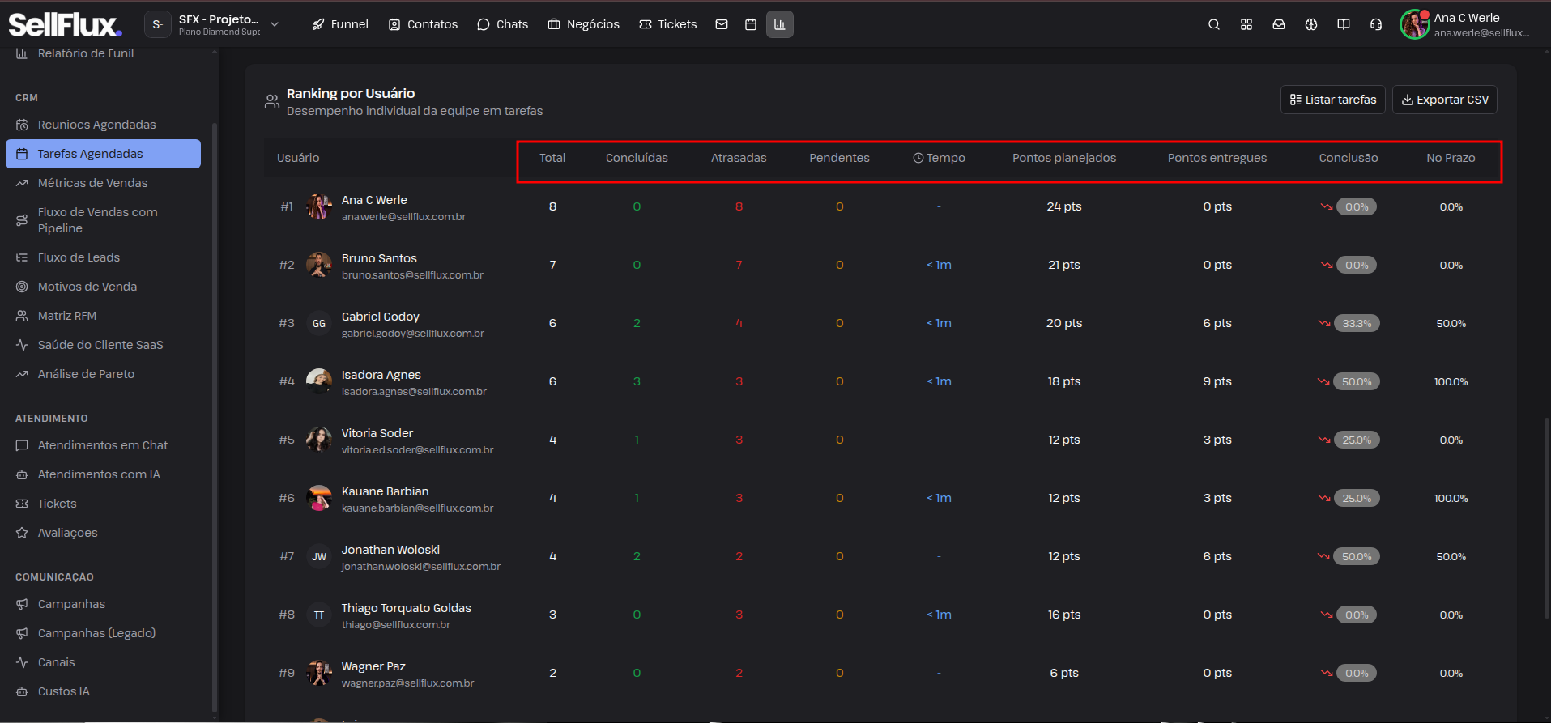Select the bar chart reports icon
This screenshot has height=723, width=1551.
click(x=780, y=24)
